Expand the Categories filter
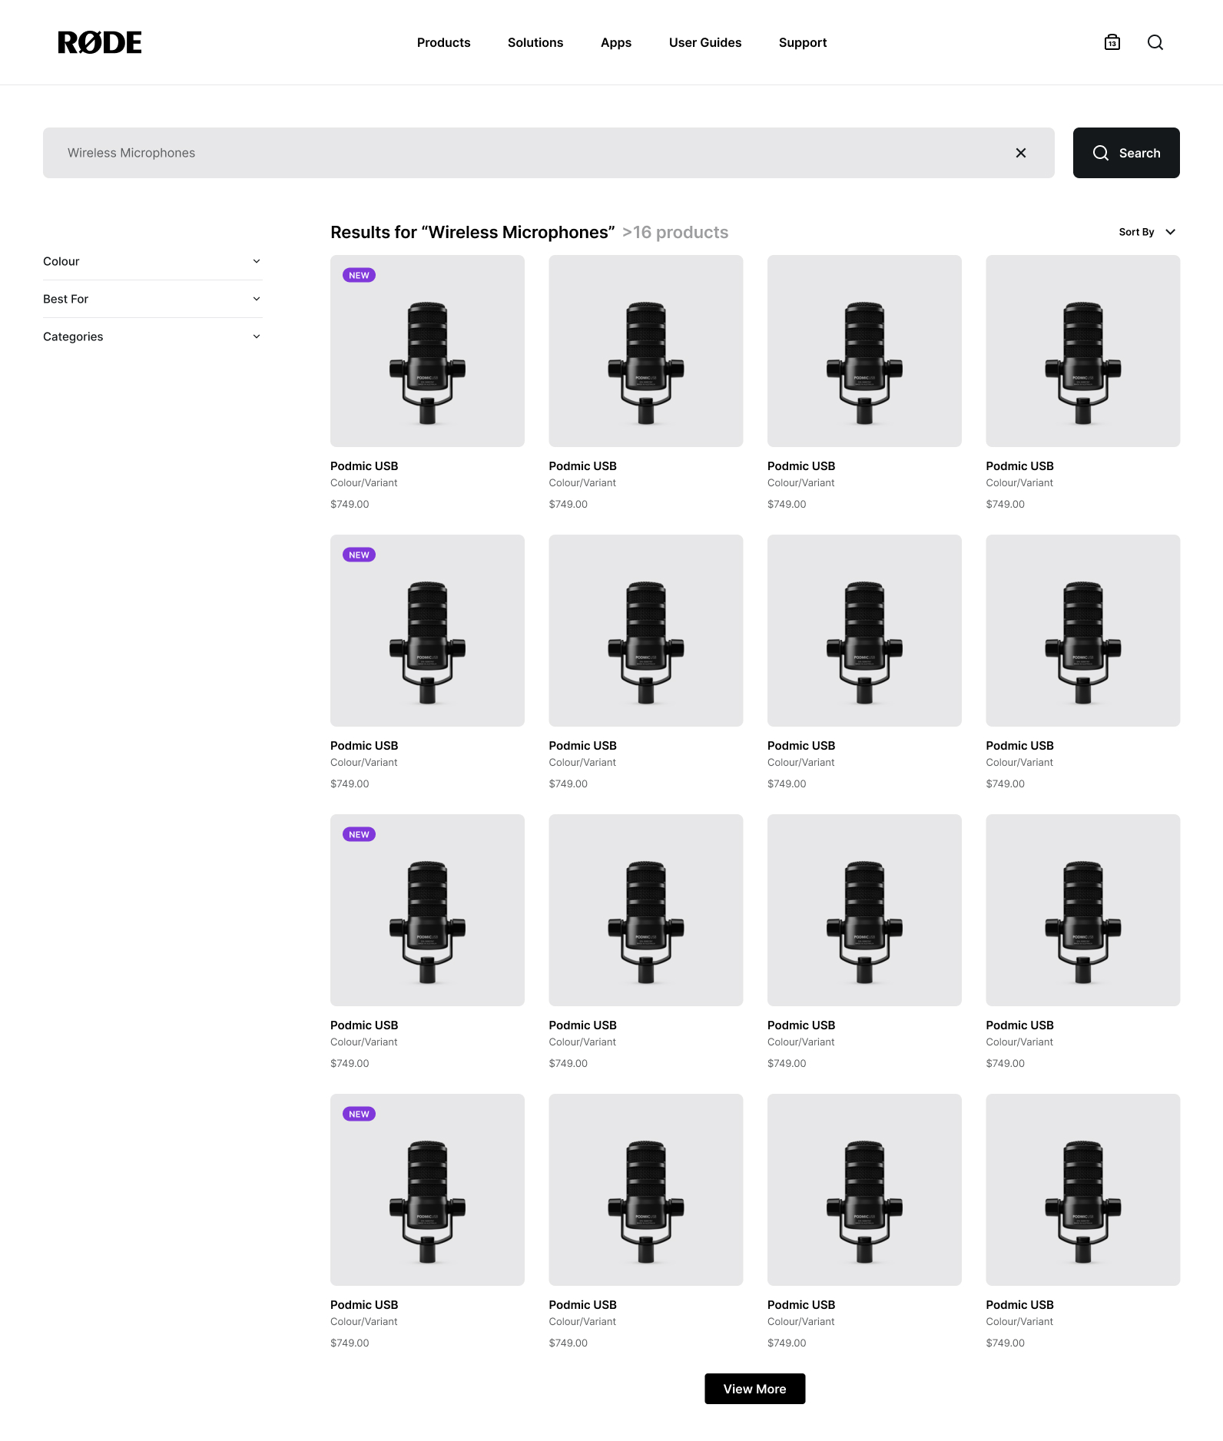The height and width of the screenshot is (1441, 1223). 153,336
